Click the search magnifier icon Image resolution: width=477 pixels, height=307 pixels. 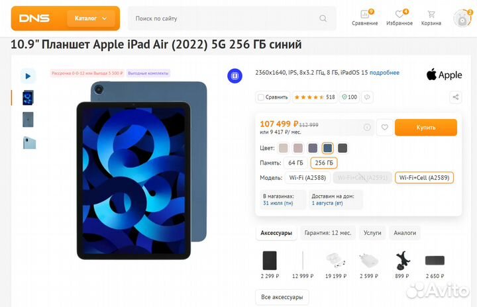tap(323, 19)
